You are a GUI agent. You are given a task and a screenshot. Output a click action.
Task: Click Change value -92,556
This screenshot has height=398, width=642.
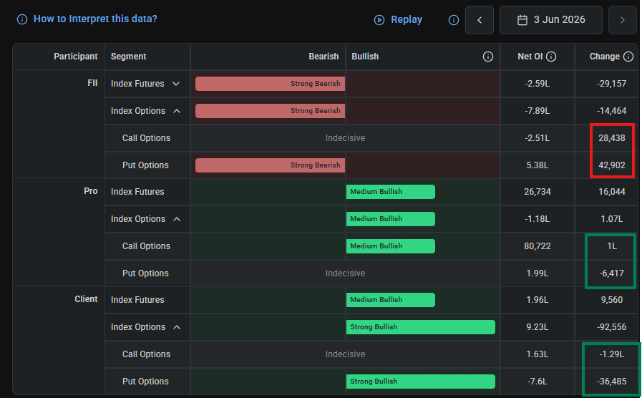tap(612, 327)
